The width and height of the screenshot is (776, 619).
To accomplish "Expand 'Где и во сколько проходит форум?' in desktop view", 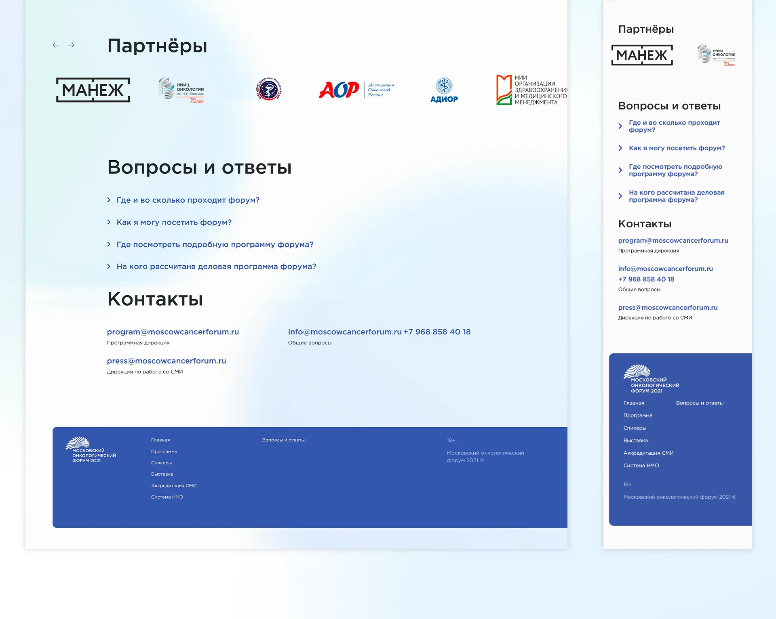I will (x=183, y=200).
